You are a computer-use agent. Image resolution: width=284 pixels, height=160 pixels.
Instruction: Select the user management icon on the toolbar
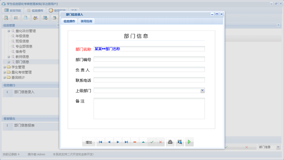(x=35, y=18)
